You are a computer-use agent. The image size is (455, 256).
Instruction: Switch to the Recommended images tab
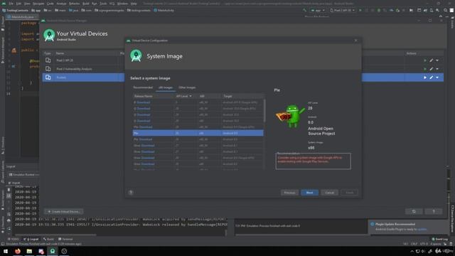point(143,87)
